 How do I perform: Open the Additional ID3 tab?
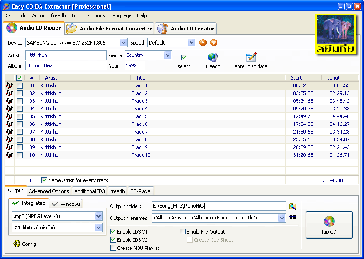(90, 191)
